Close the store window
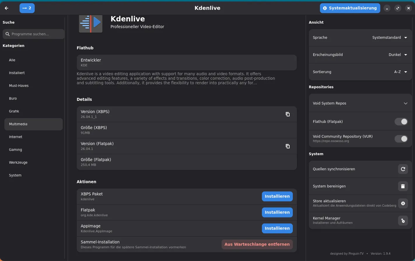Viewport: 415px width, 261px height. [x=409, y=8]
